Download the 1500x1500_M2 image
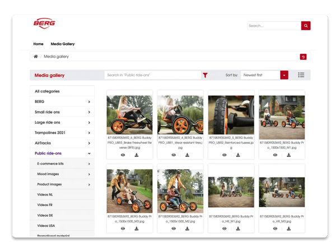The height and width of the screenshot is (252, 336). point(187,228)
